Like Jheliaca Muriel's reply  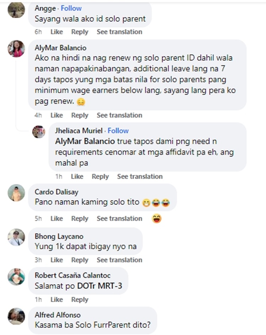77,177
